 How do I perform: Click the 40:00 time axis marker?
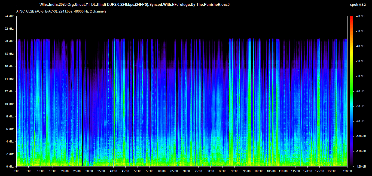pyautogui.click(x=113, y=171)
